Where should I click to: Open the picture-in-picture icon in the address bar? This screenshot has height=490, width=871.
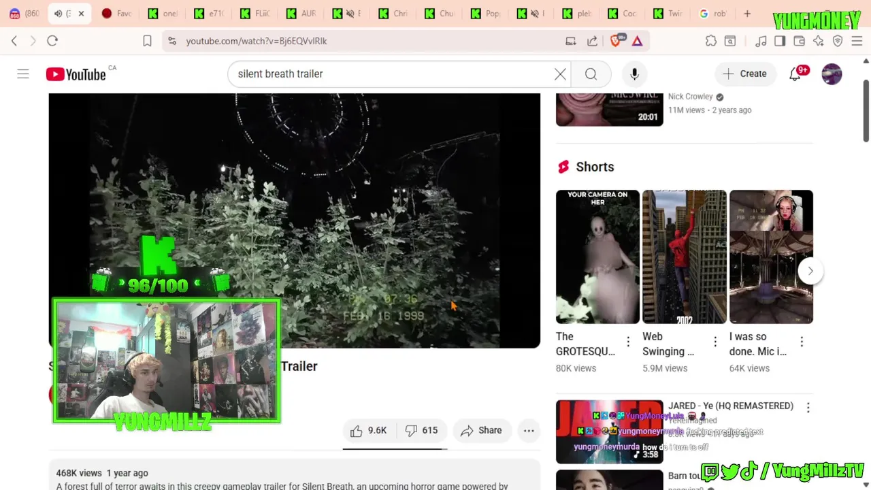pyautogui.click(x=571, y=41)
